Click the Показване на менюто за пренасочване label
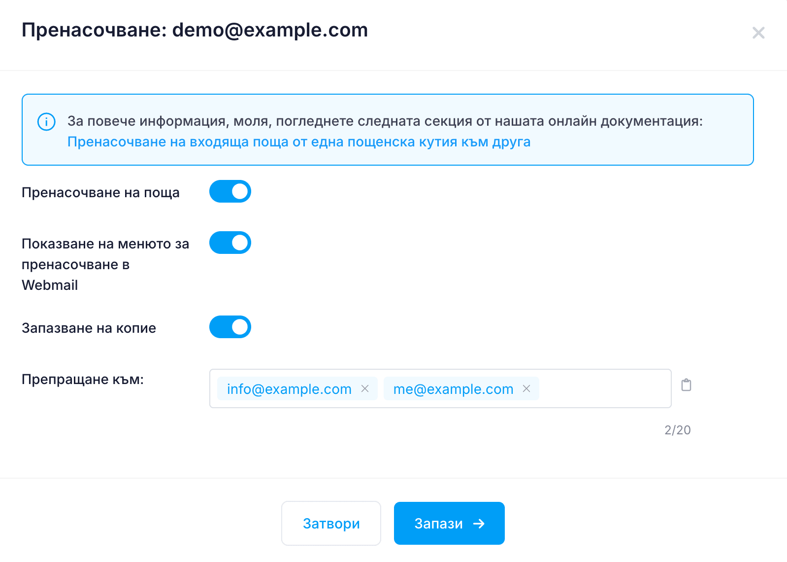The height and width of the screenshot is (562, 787). pyautogui.click(x=105, y=264)
